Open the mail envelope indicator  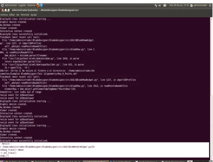[x=165, y=5]
